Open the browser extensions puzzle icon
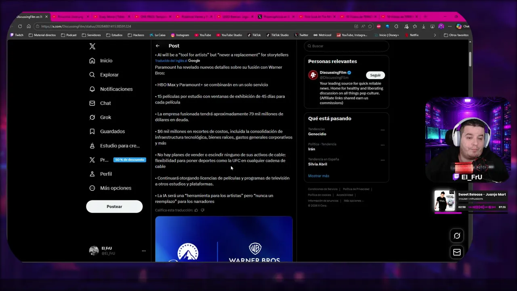The height and width of the screenshot is (291, 517). pyautogui.click(x=396, y=26)
